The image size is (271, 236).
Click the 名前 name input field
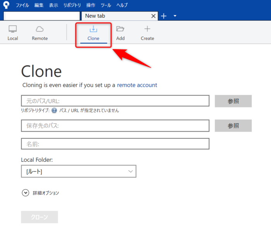(x=115, y=144)
